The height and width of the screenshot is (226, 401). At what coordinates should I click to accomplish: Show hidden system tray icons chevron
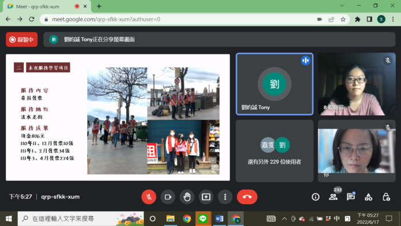click(x=284, y=219)
